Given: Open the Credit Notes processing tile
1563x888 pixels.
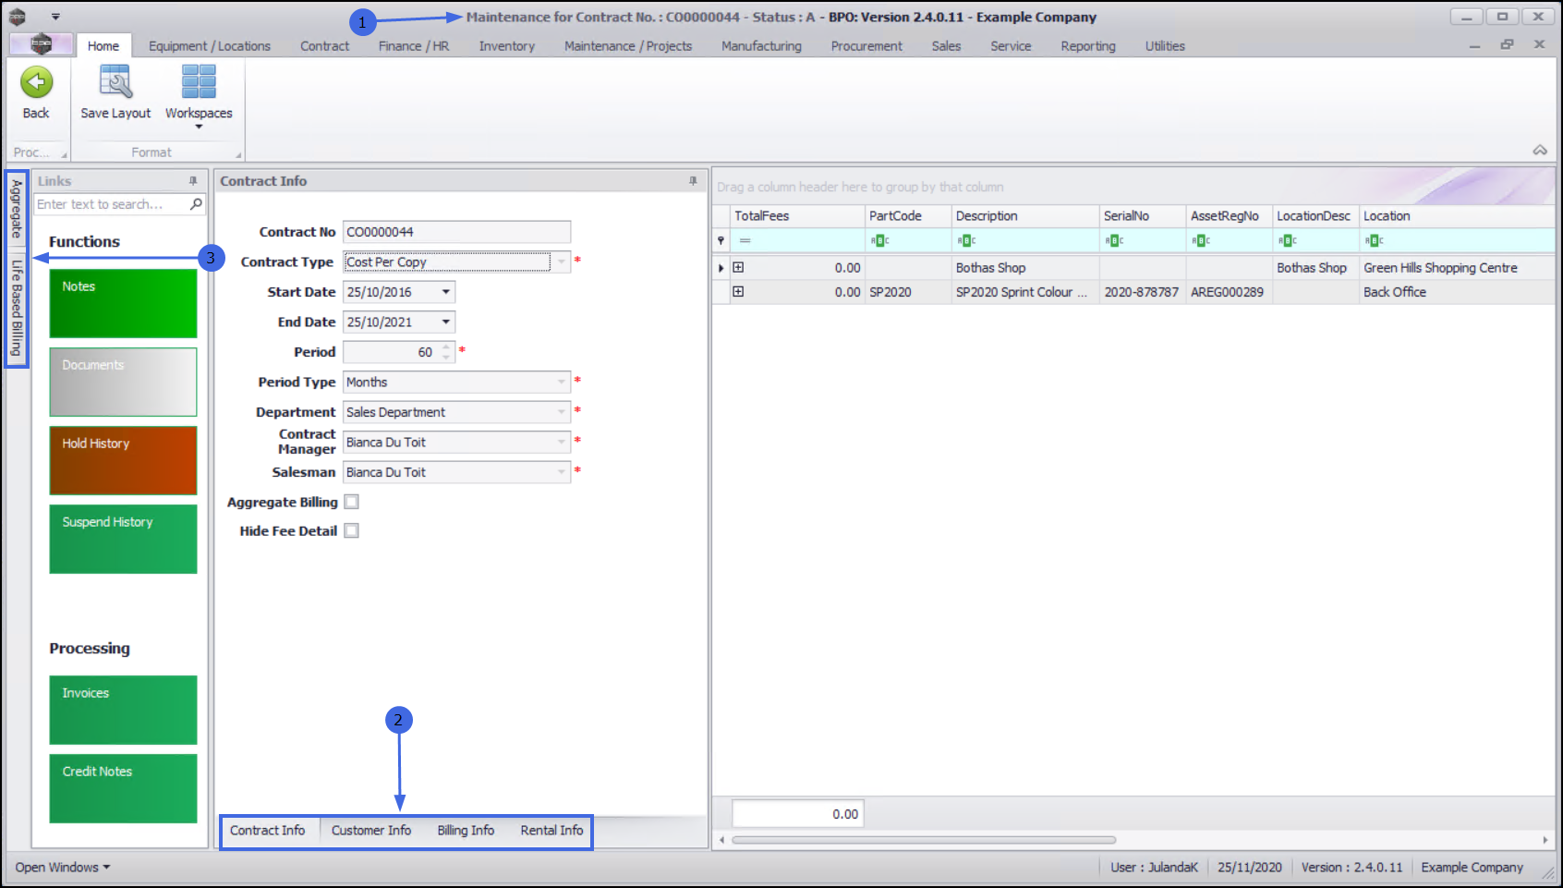Looking at the screenshot, I should point(123,788).
